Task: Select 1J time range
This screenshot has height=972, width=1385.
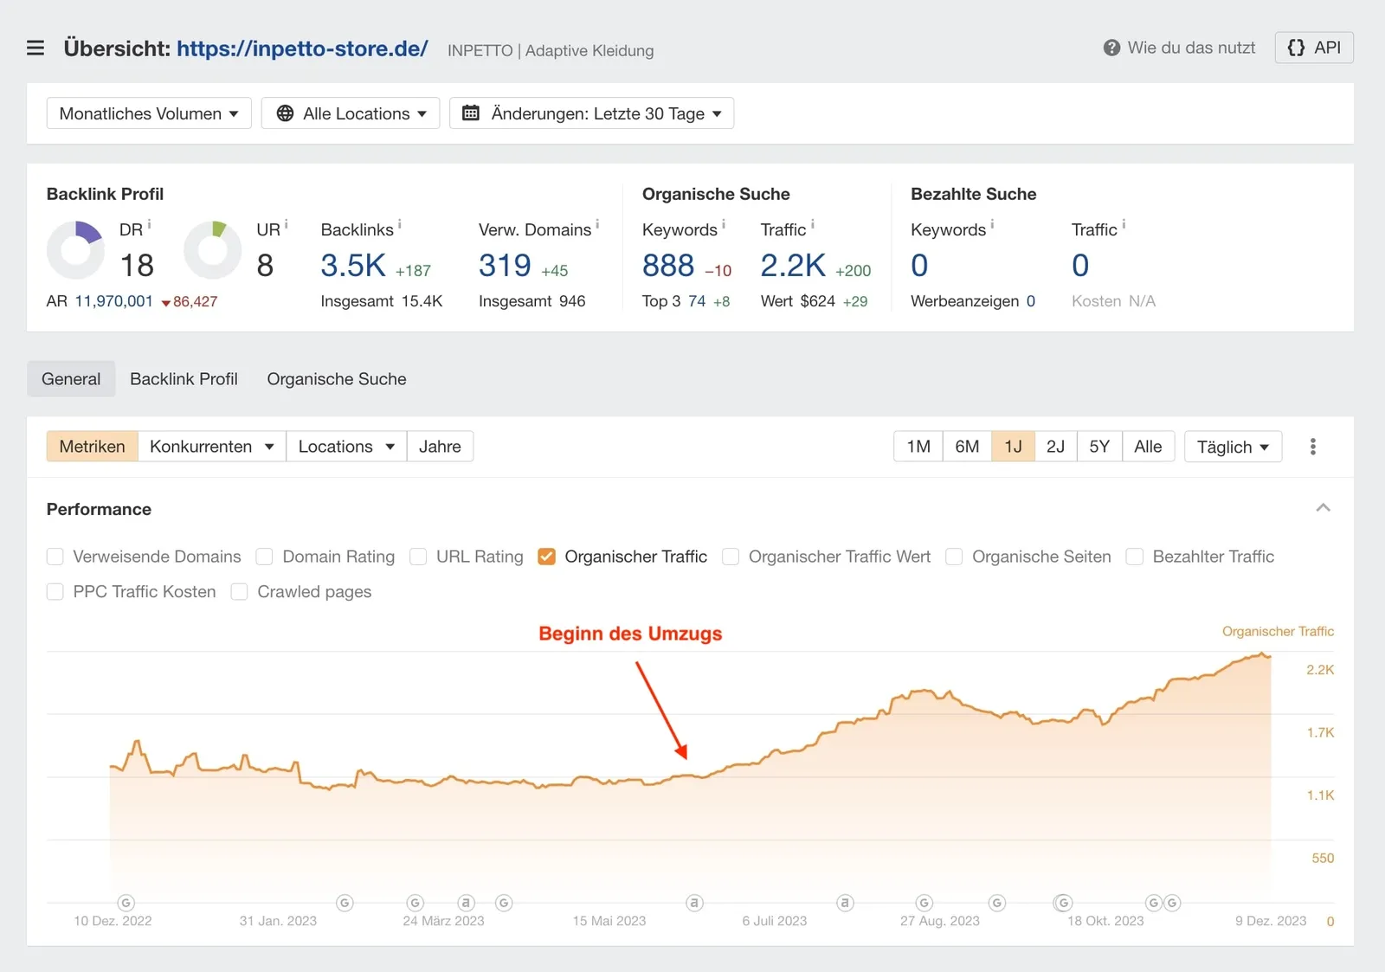Action: (x=1013, y=447)
